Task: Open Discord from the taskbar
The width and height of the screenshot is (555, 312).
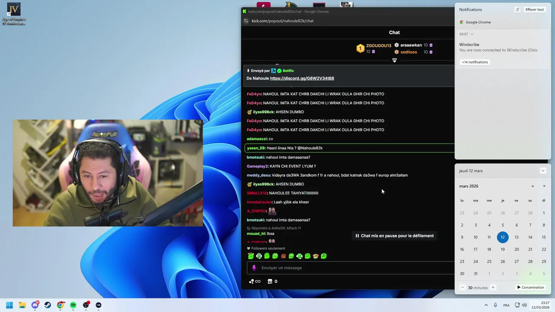Action: (x=35, y=305)
